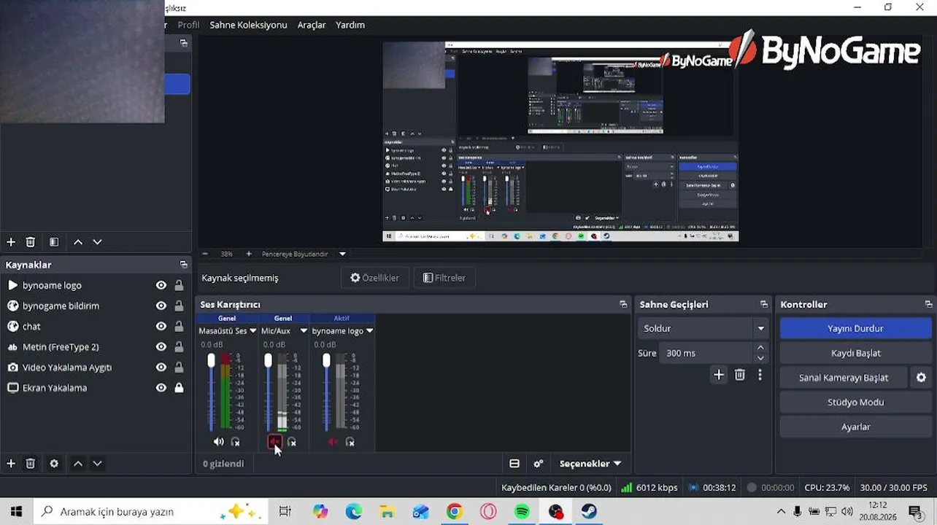The height and width of the screenshot is (525, 937).
Task: Open advanced audio properties gears icon
Action: click(x=539, y=464)
